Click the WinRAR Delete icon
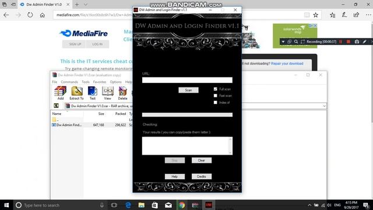This screenshot has height=210, width=373. click(x=122, y=93)
